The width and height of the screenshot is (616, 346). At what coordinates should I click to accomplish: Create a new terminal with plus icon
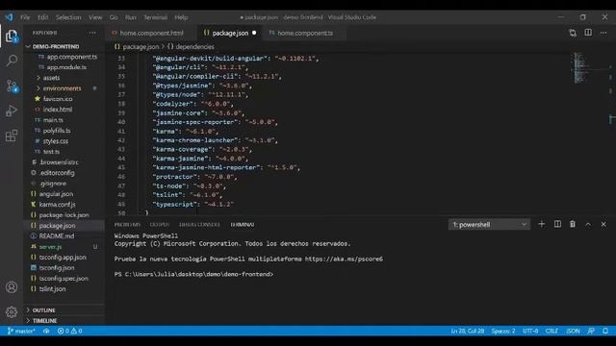542,224
